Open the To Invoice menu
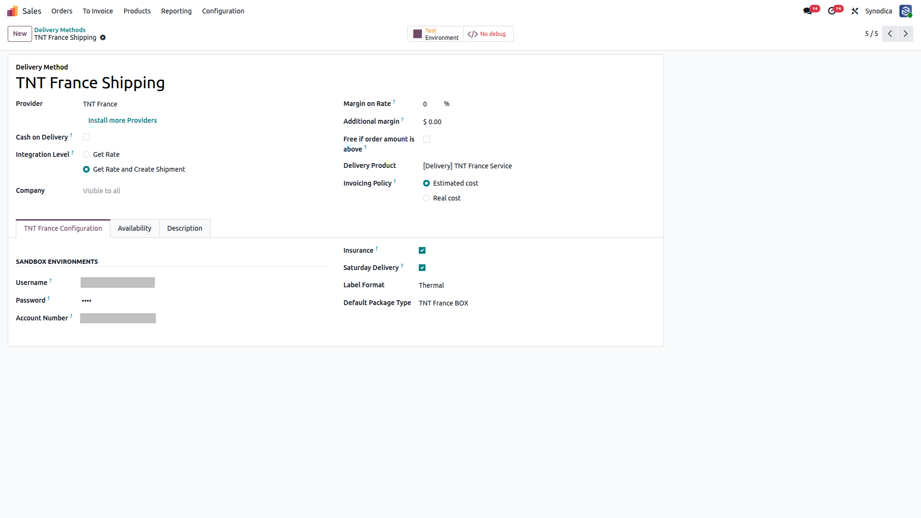This screenshot has height=518, width=921. coord(98,11)
